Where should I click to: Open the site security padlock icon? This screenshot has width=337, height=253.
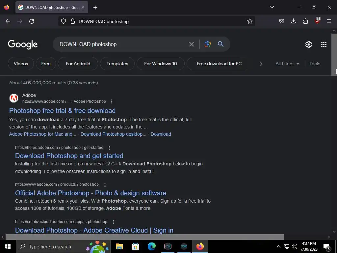point(73,21)
